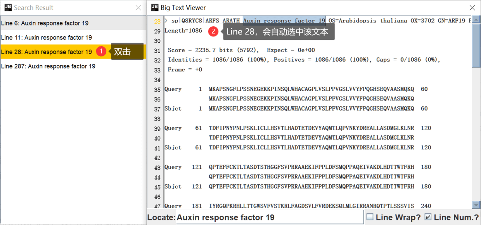481x225 pixels.
Task: Click the Locate input field
Action: point(270,217)
